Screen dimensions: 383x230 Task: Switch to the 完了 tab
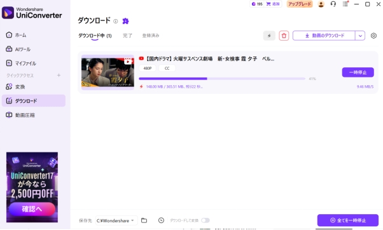(127, 36)
